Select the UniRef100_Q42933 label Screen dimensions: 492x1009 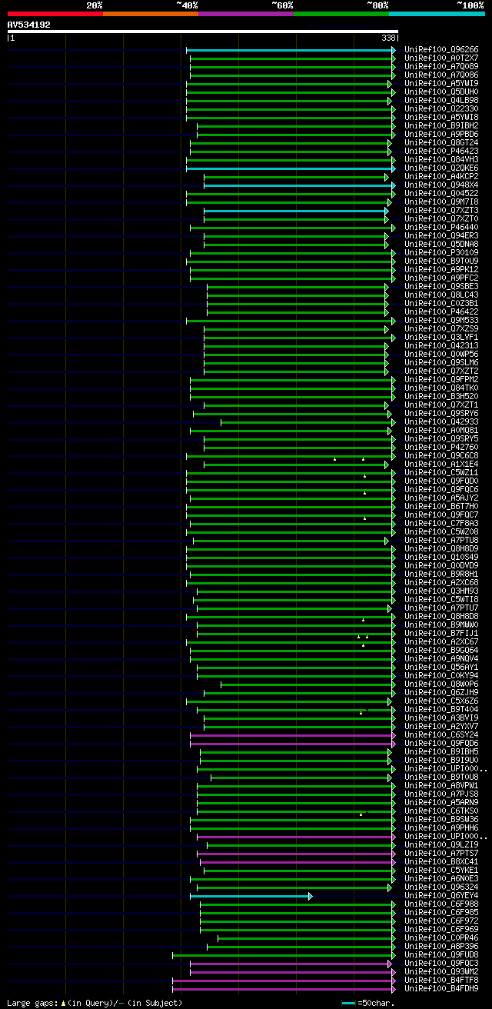[441, 422]
